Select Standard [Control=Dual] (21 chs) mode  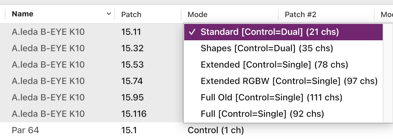click(x=269, y=32)
